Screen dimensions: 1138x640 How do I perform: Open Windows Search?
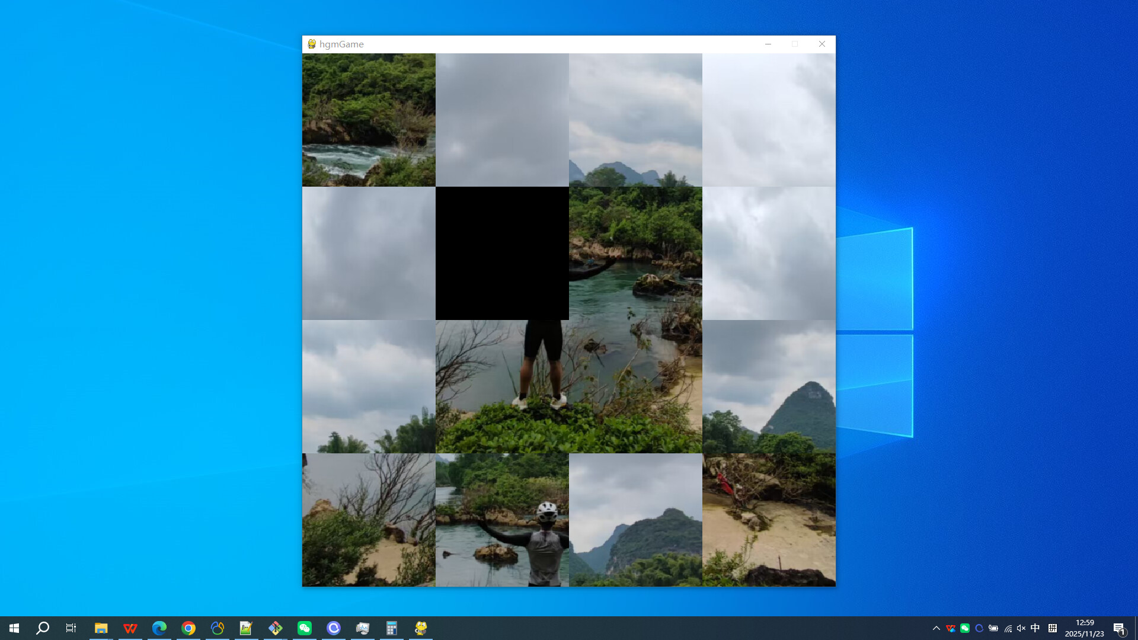tap(41, 628)
